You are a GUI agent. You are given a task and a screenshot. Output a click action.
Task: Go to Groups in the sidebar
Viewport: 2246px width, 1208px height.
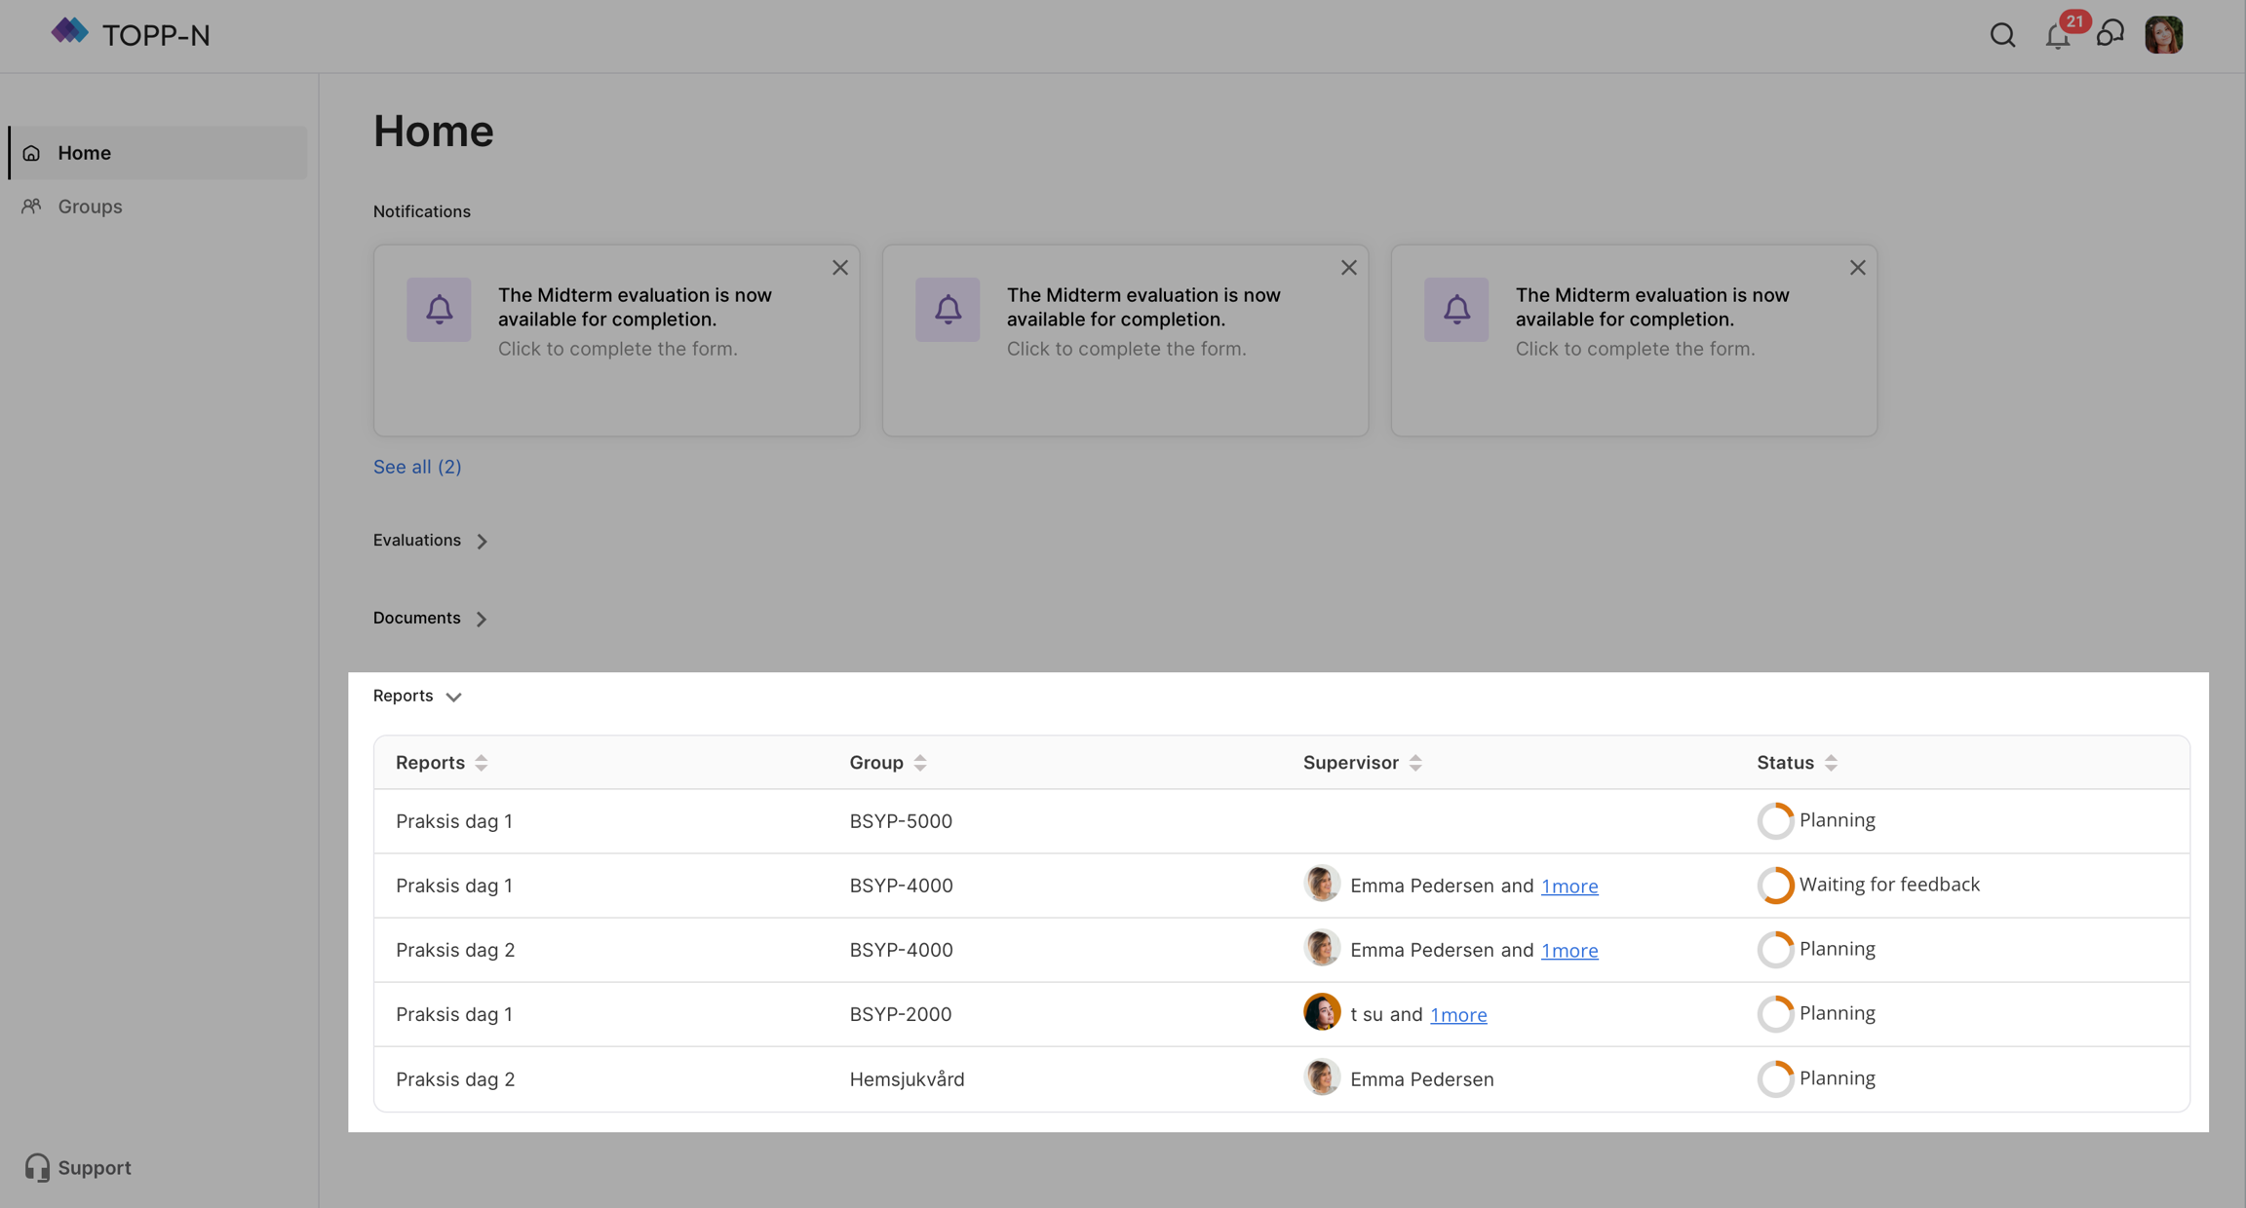point(90,207)
